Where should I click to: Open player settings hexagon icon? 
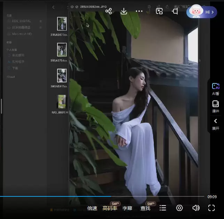(179, 208)
